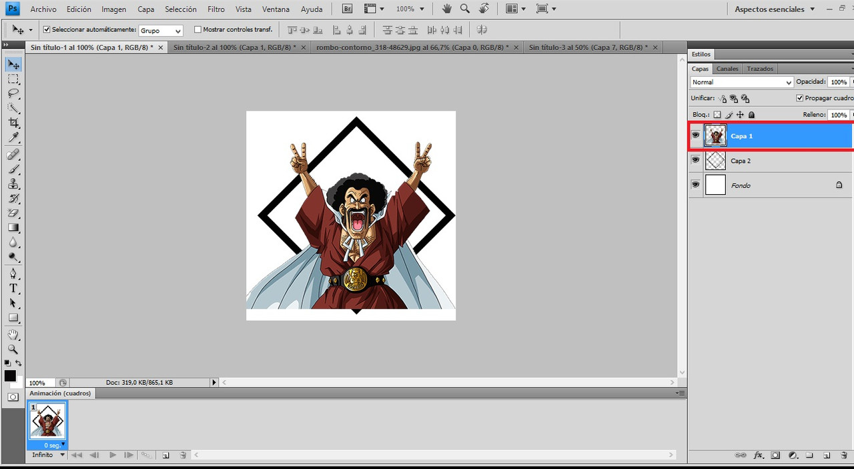The height and width of the screenshot is (469, 854).
Task: Click the foreground color swatch
Action: [x=10, y=376]
